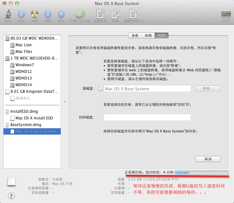234x203 pixels.
Task: Select the Mac Files volume
Action: (32, 51)
